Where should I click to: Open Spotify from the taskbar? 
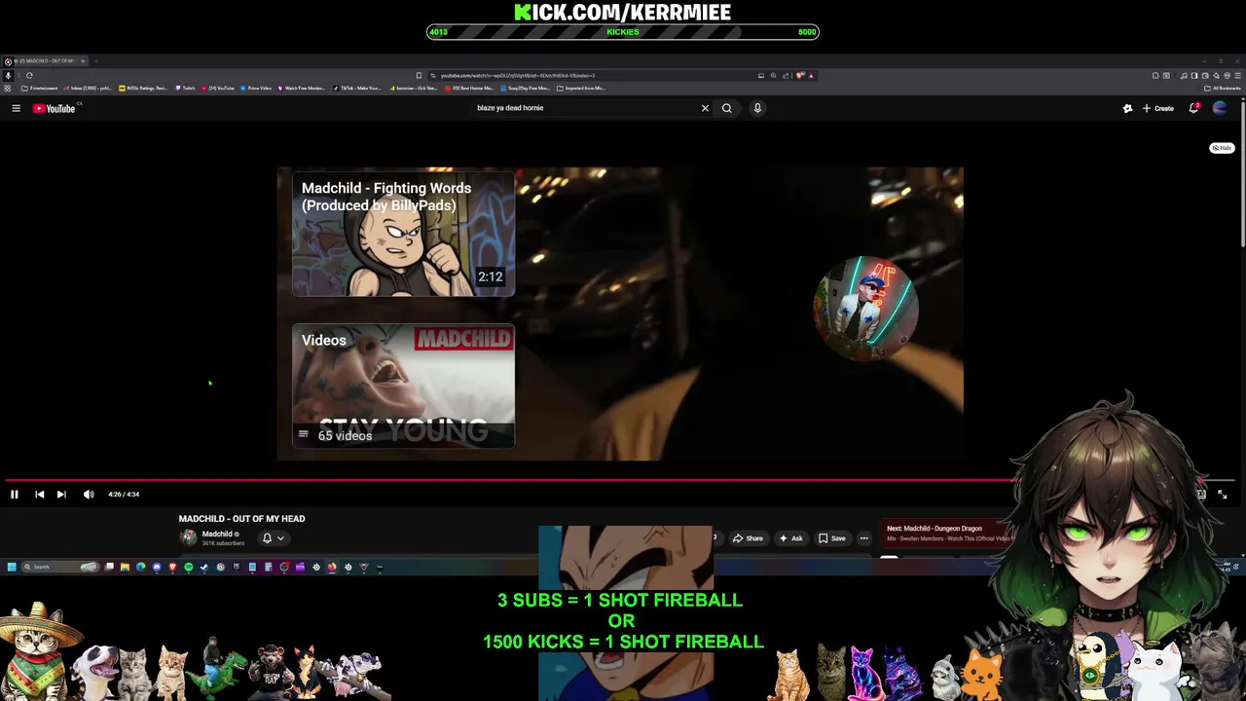coord(188,567)
